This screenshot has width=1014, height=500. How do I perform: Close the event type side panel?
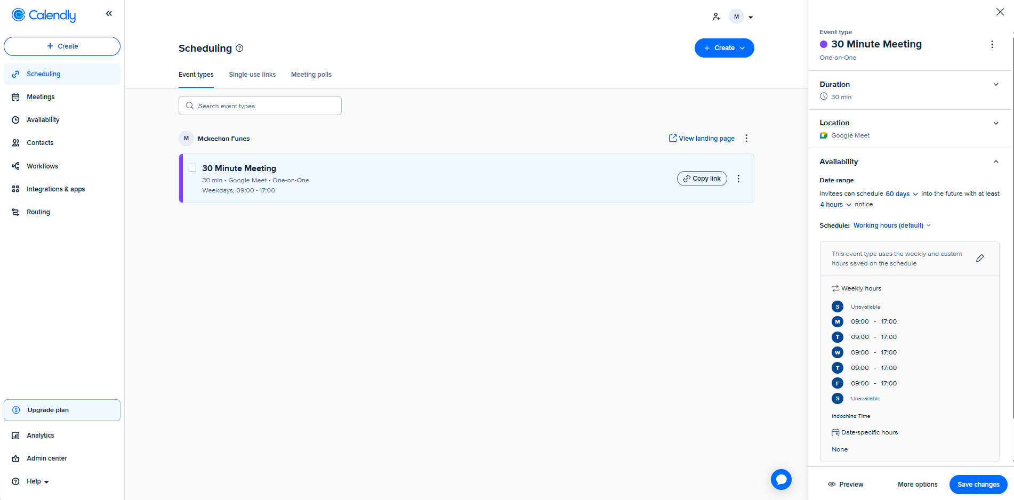point(1000,12)
